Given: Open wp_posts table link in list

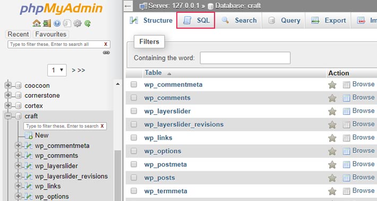Looking at the screenshot, I should tap(160, 178).
